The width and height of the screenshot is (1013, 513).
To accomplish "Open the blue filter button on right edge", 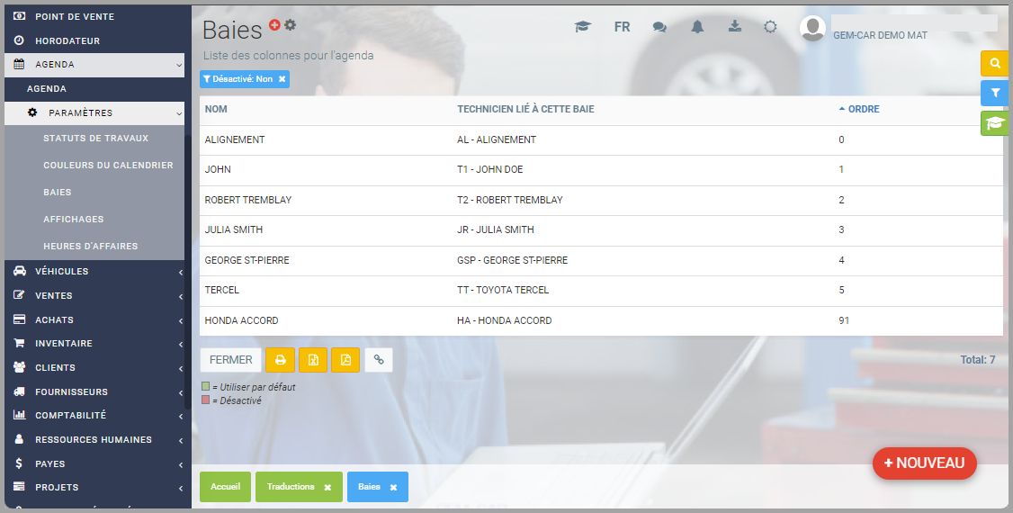I will 994,93.
